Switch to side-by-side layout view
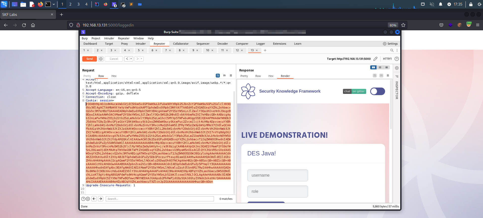This screenshot has width=483, height=218. [x=373, y=67]
